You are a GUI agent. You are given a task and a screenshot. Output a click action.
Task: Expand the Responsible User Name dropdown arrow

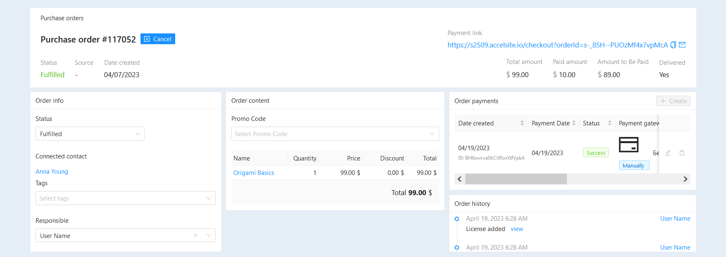209,236
